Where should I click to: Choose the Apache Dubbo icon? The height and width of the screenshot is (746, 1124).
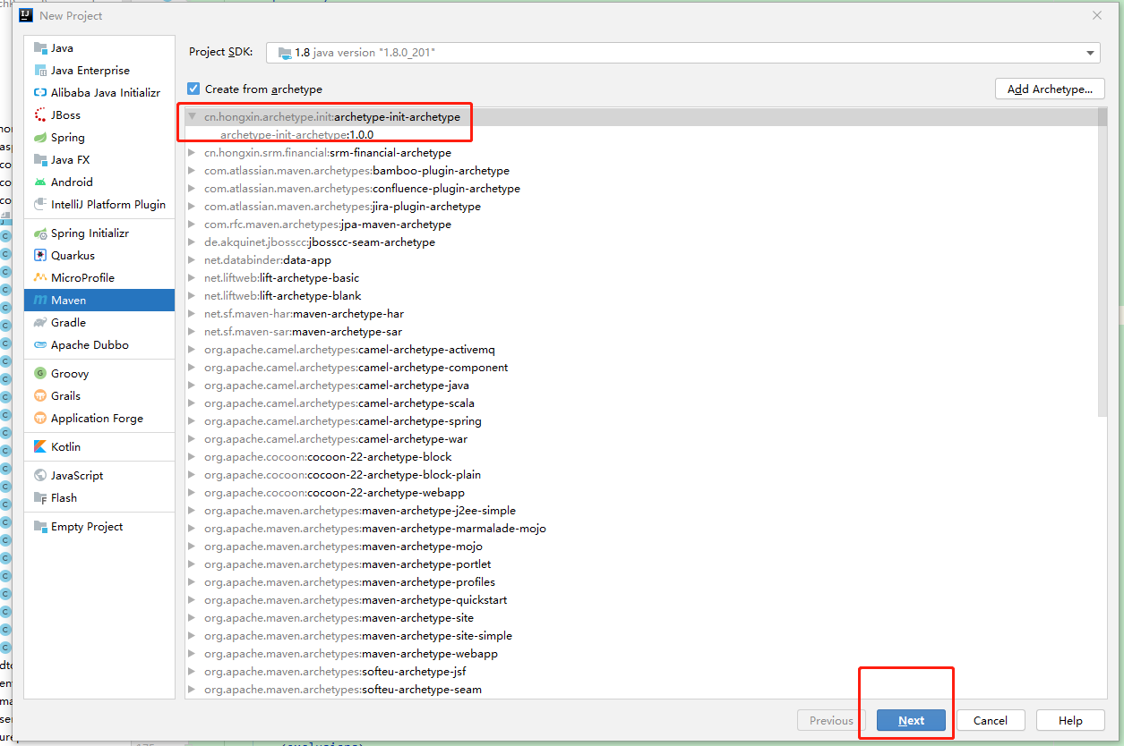coord(39,345)
